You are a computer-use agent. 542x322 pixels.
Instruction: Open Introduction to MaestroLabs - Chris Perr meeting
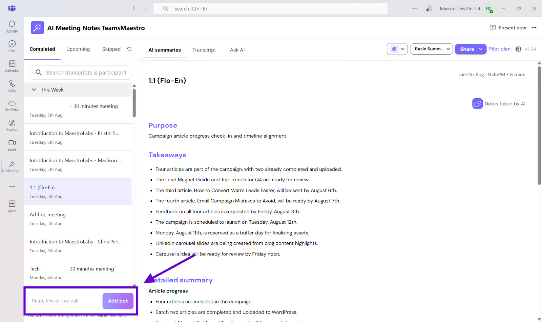pos(78,246)
